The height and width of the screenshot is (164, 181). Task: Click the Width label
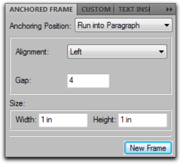(x=26, y=120)
